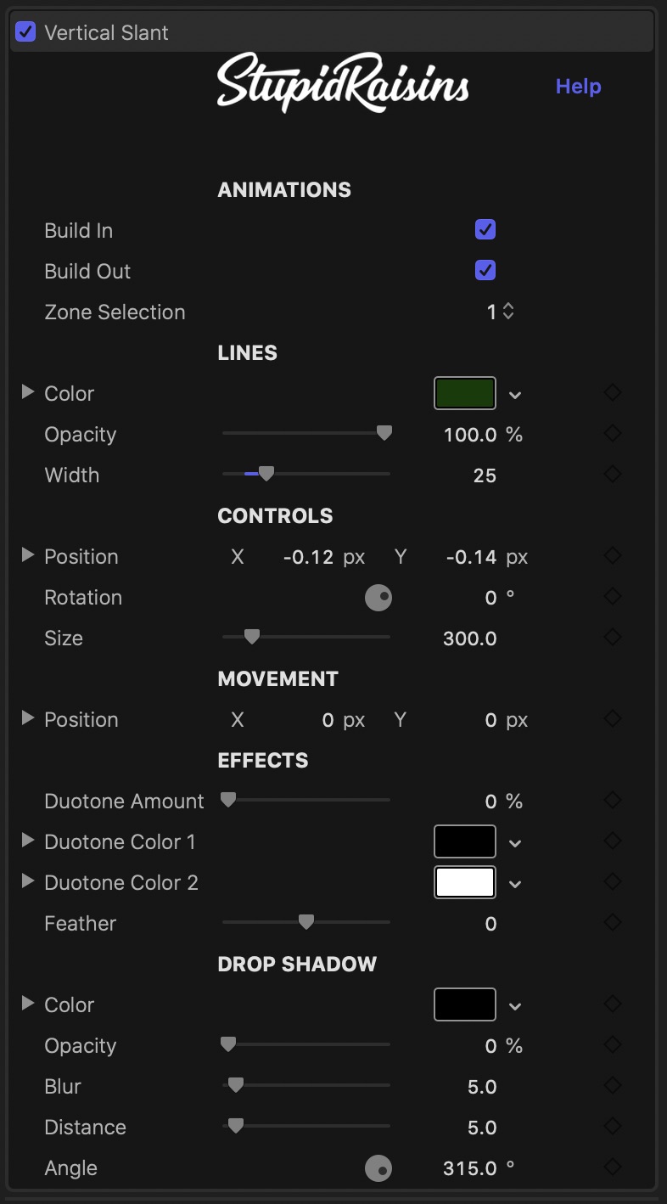The image size is (667, 1204).
Task: Add keyframe for Rotation parameter
Action: (x=613, y=597)
